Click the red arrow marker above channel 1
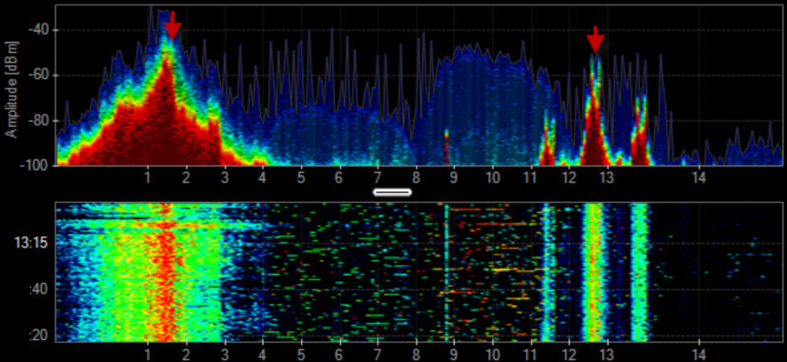This screenshot has width=787, height=362. tap(172, 25)
